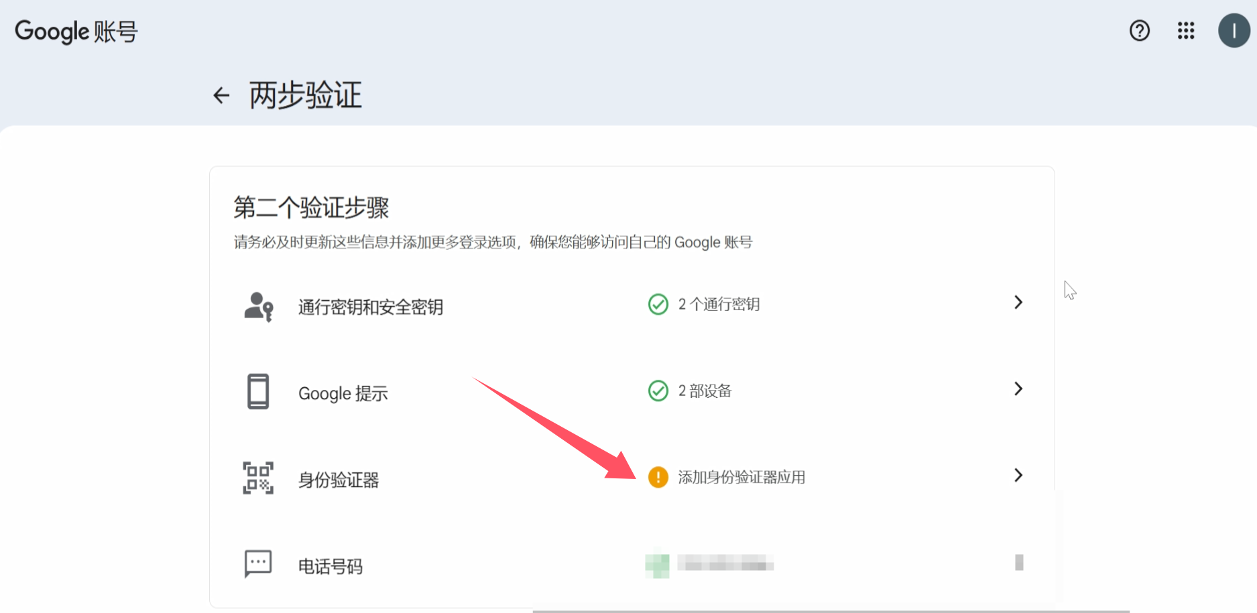Click the orange warning icon for authenticator
The width and height of the screenshot is (1257, 613).
(658, 477)
